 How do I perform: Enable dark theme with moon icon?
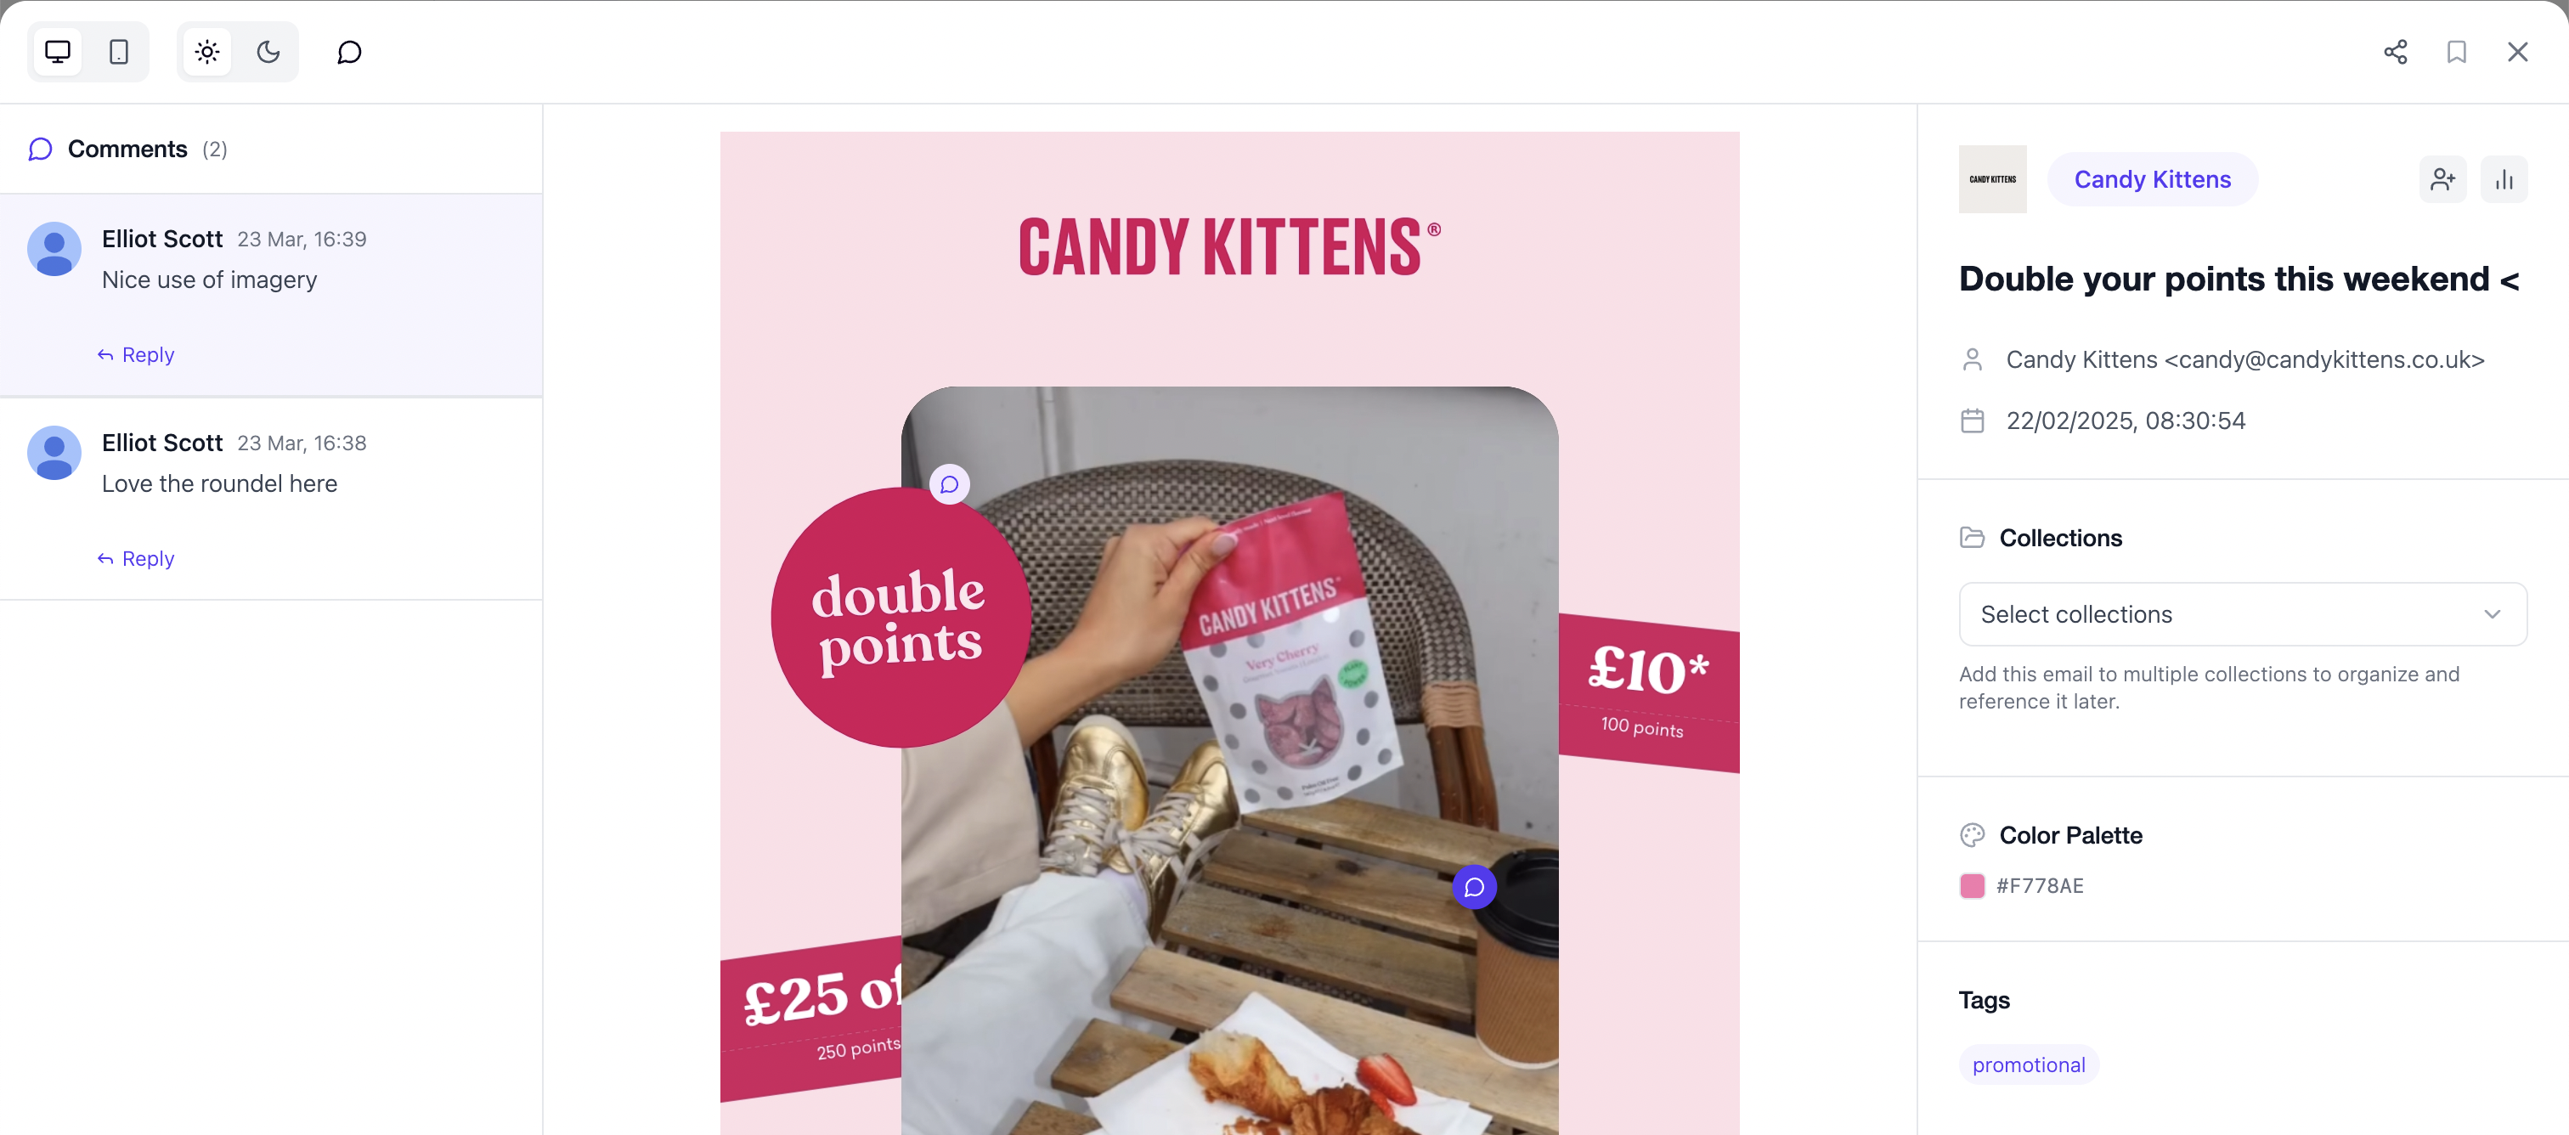(268, 52)
